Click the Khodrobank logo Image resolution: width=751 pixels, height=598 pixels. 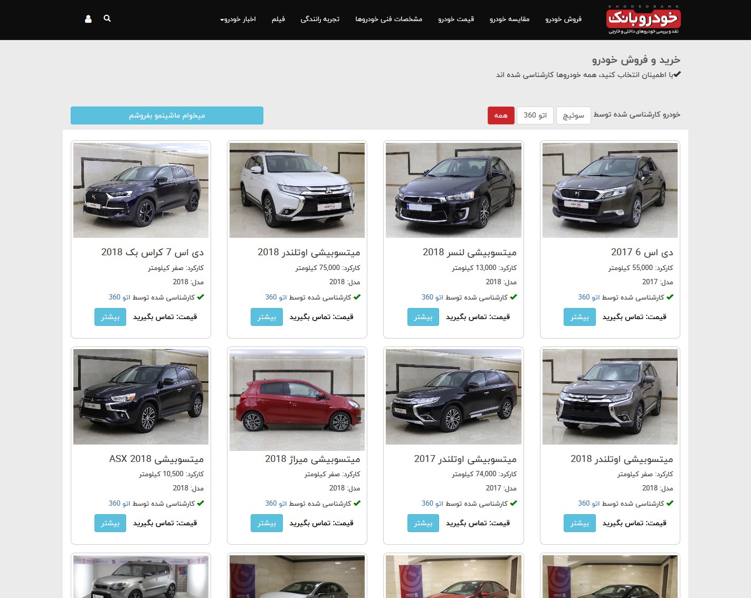[x=643, y=20]
